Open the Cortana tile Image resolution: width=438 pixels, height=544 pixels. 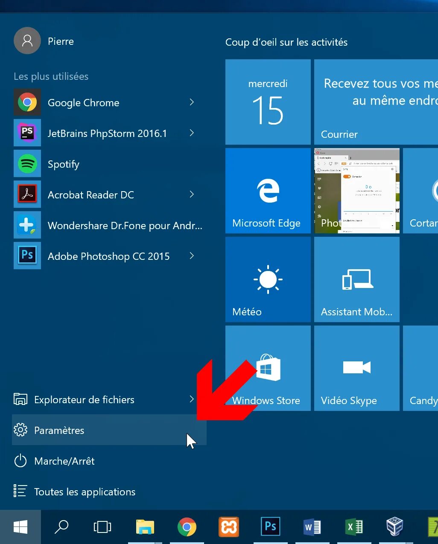[x=420, y=191]
